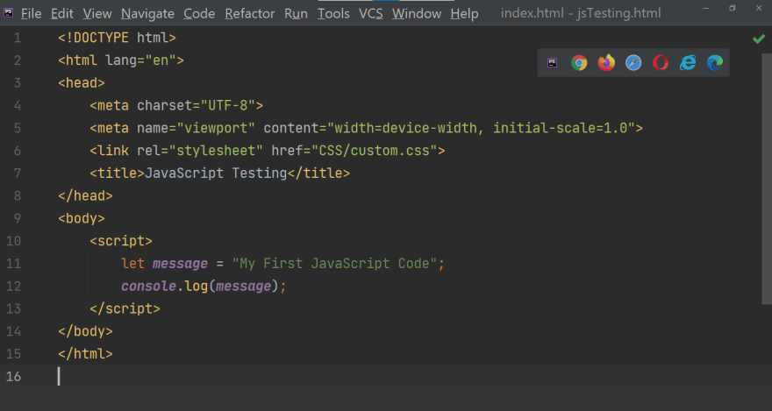Image resolution: width=772 pixels, height=411 pixels.
Task: Click the "en" lang attribute value
Action: 161,60
